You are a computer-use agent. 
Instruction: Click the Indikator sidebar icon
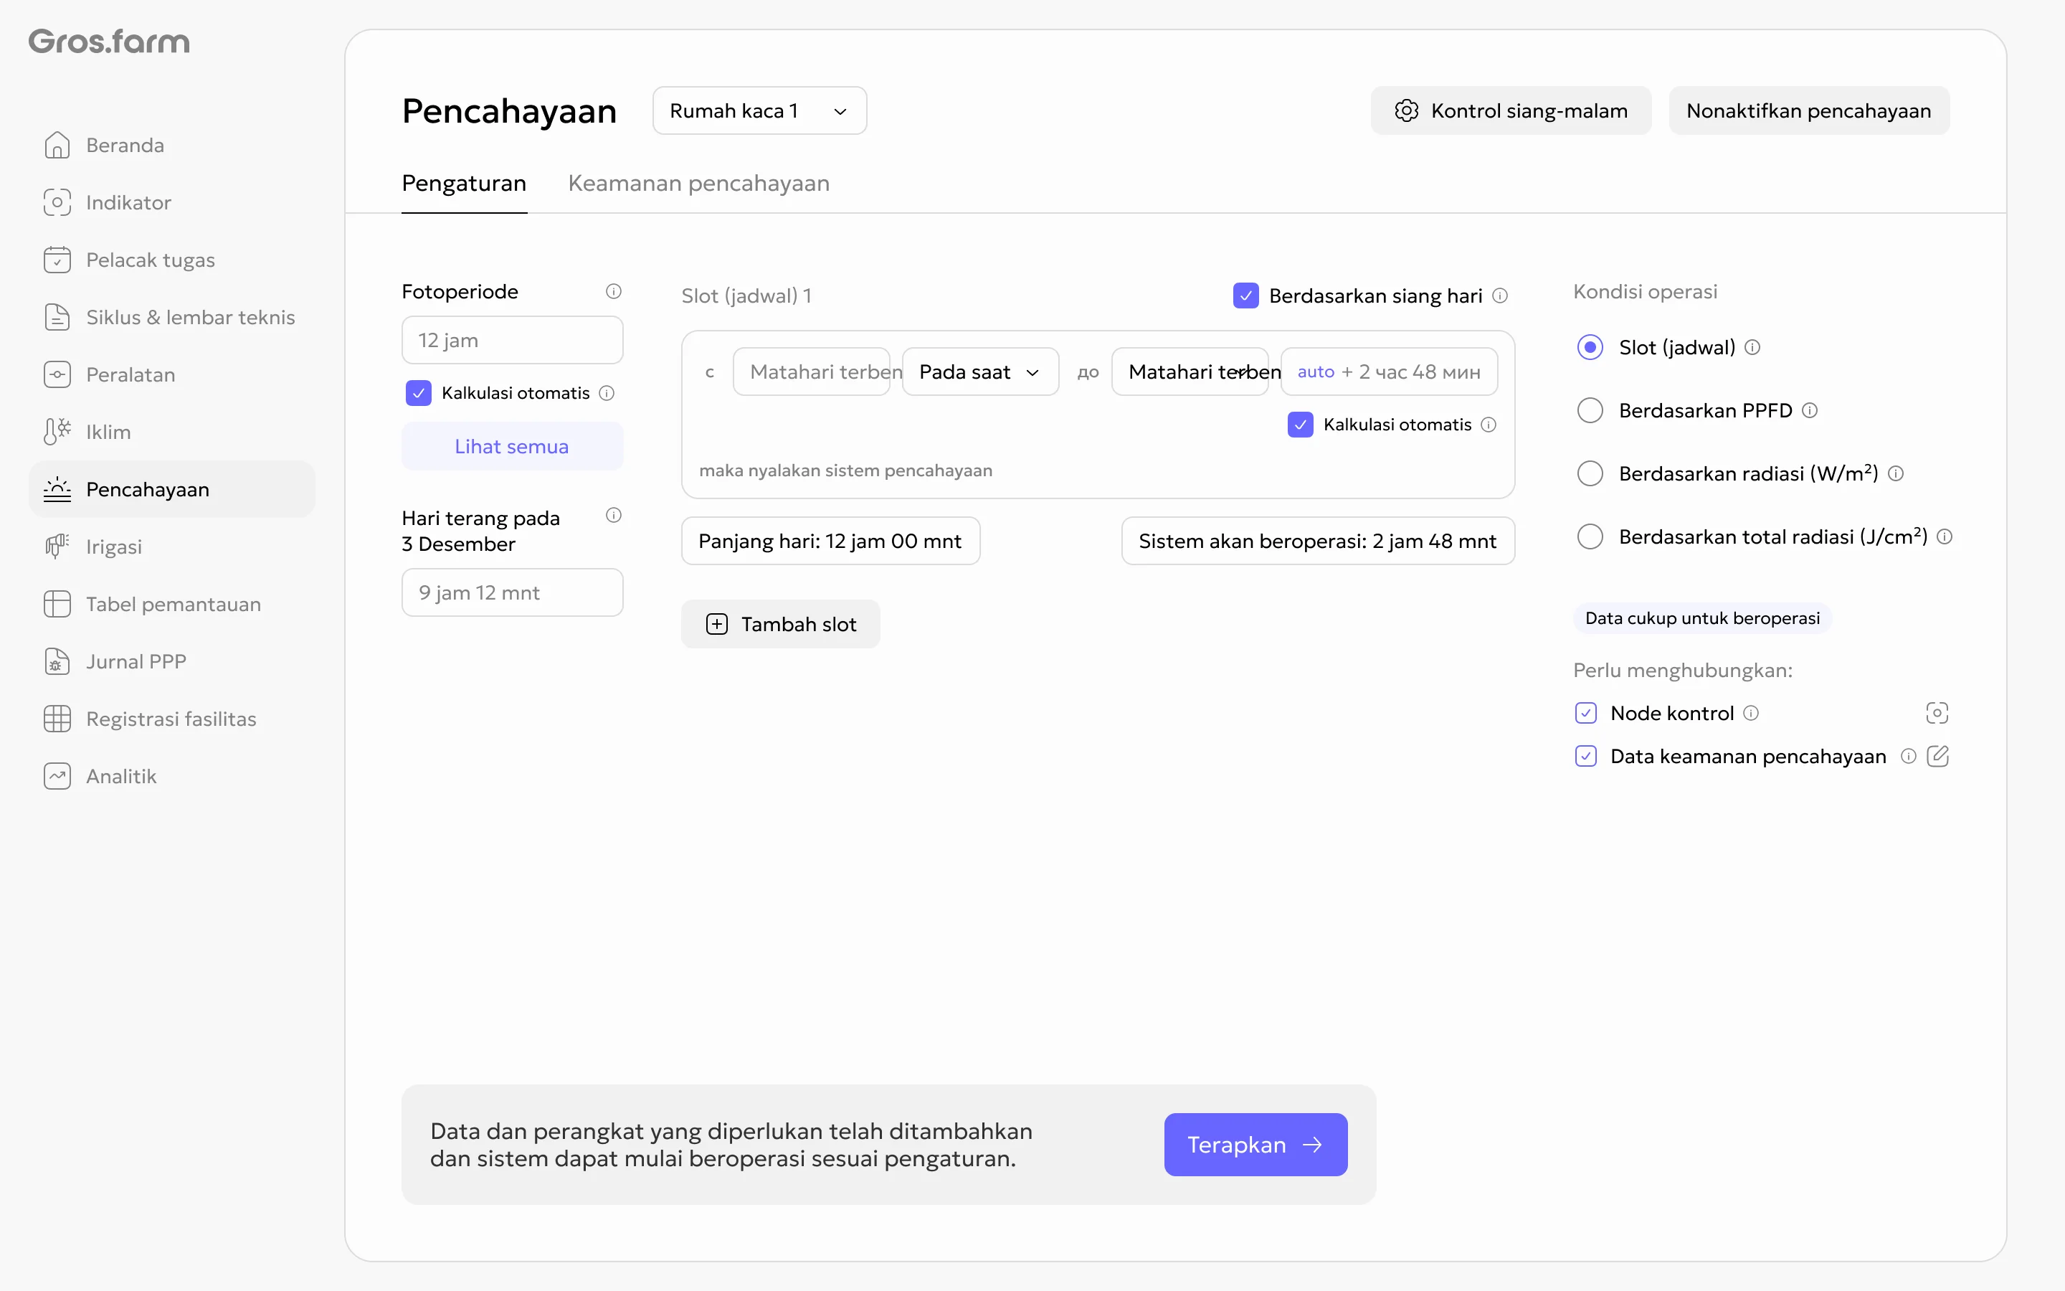pos(57,202)
